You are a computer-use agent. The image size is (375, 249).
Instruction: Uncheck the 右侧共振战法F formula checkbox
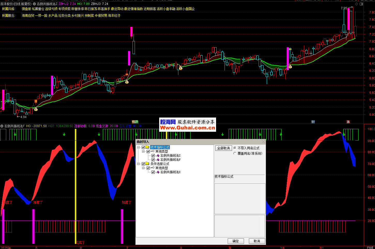[153, 160]
